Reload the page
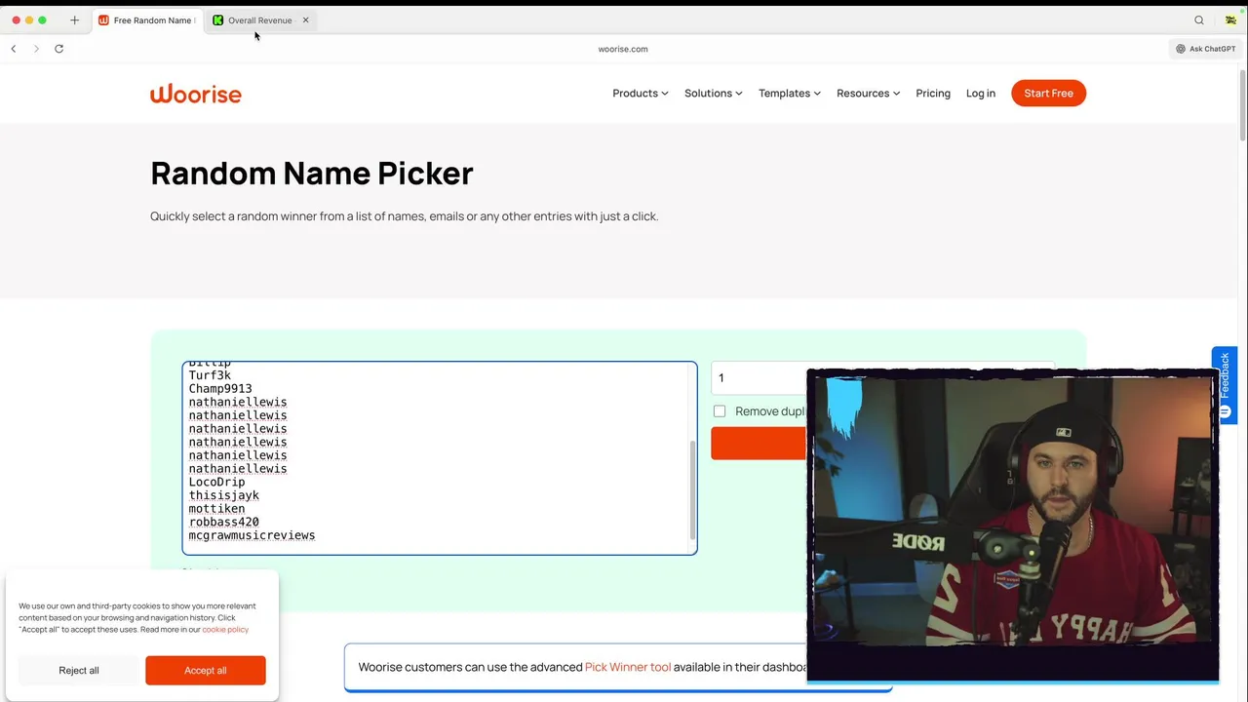The width and height of the screenshot is (1248, 702). pyautogui.click(x=58, y=49)
